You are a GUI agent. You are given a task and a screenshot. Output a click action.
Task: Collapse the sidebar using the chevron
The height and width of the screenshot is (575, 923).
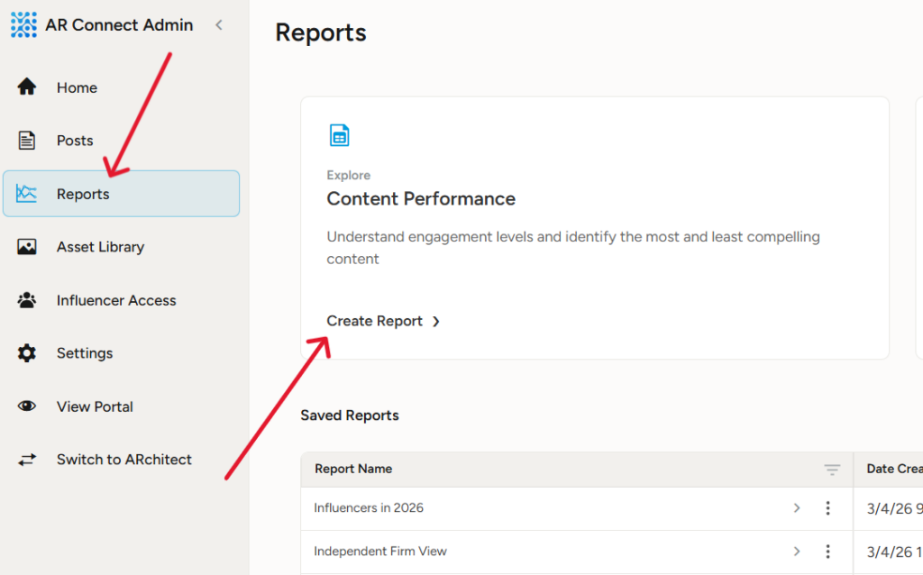pyautogui.click(x=218, y=26)
